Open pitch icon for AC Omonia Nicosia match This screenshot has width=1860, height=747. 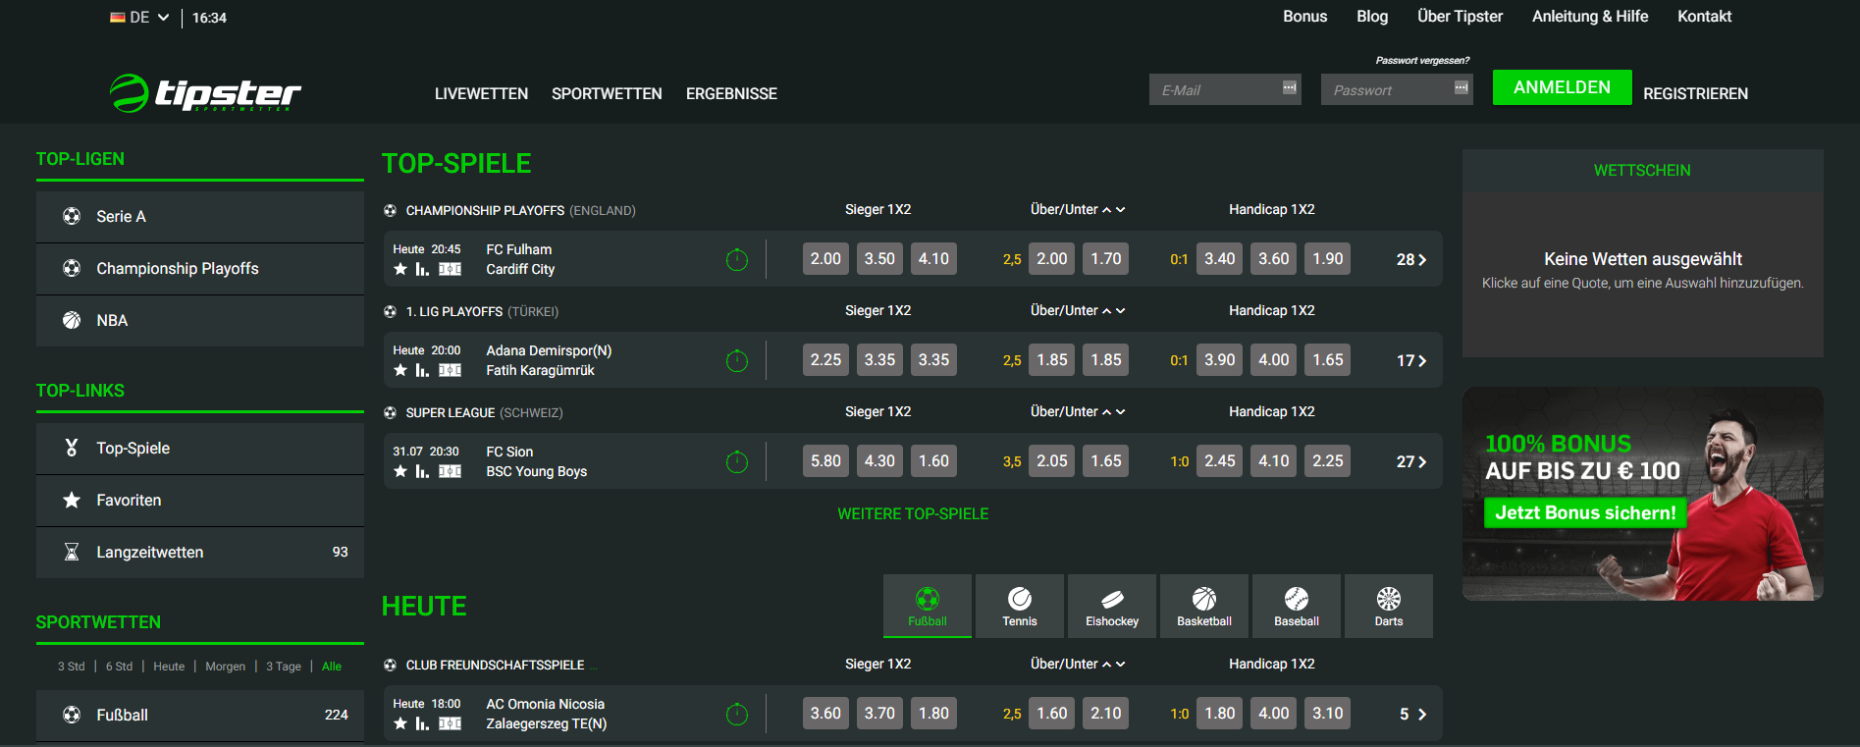click(450, 723)
